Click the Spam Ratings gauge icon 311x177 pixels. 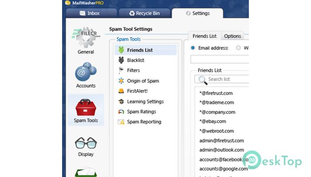(x=121, y=112)
